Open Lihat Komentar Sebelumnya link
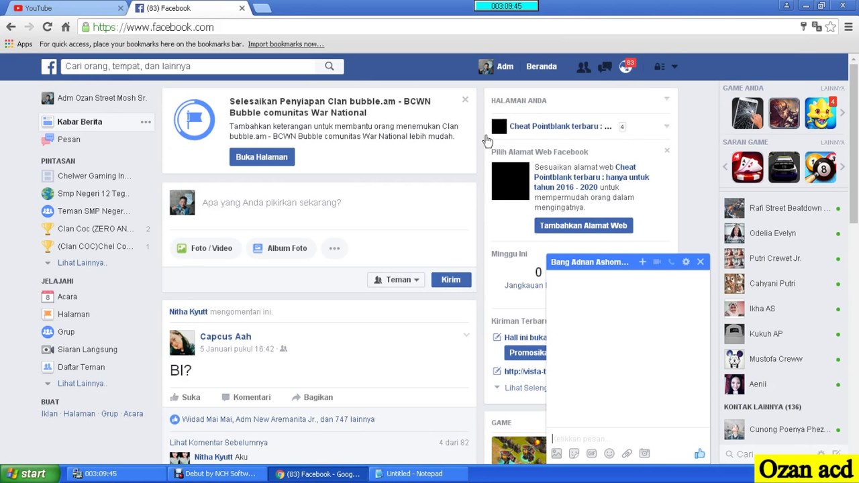This screenshot has height=483, width=859. click(219, 443)
